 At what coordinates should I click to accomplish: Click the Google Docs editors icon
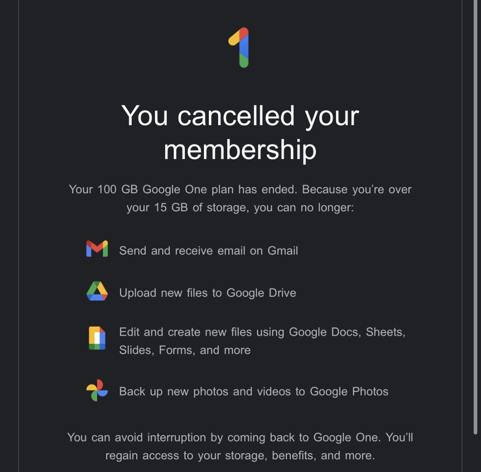(x=97, y=338)
